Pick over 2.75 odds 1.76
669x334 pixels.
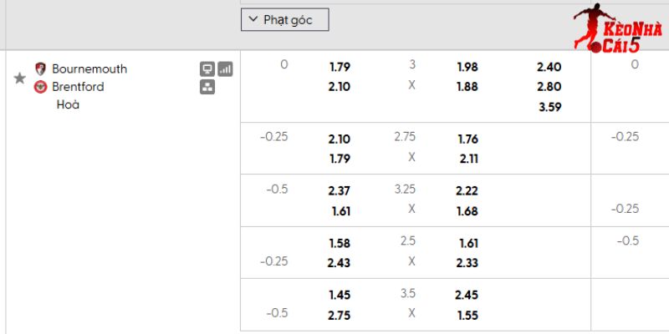pyautogui.click(x=467, y=139)
